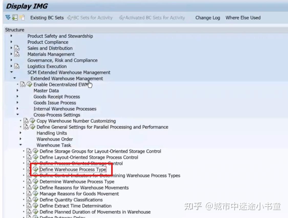Execute Copy Warehouse Number Customizing activity
The width and height of the screenshot is (288, 218).
coord(33,121)
